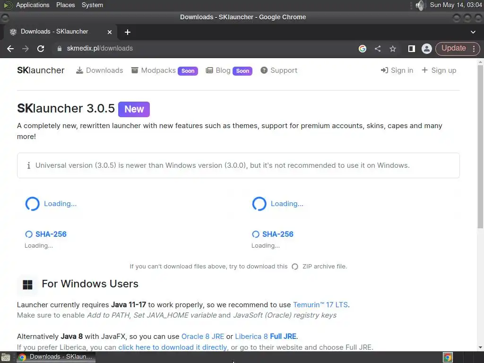Click the right Loading... download button
This screenshot has width=484, height=363.
(x=278, y=204)
